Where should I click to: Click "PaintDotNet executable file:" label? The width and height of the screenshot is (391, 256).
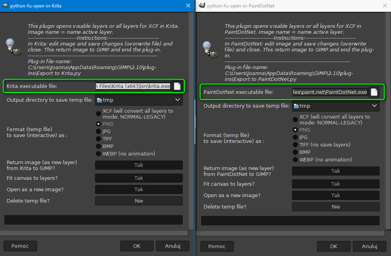click(x=239, y=92)
